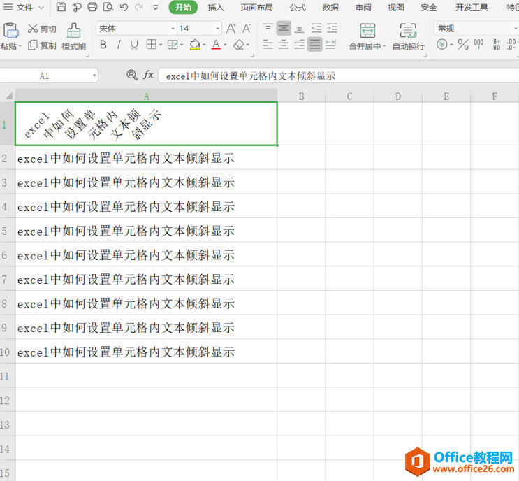Image resolution: width=519 pixels, height=481 pixels.
Task: Click the select-all corner triangle
Action: click(8, 96)
